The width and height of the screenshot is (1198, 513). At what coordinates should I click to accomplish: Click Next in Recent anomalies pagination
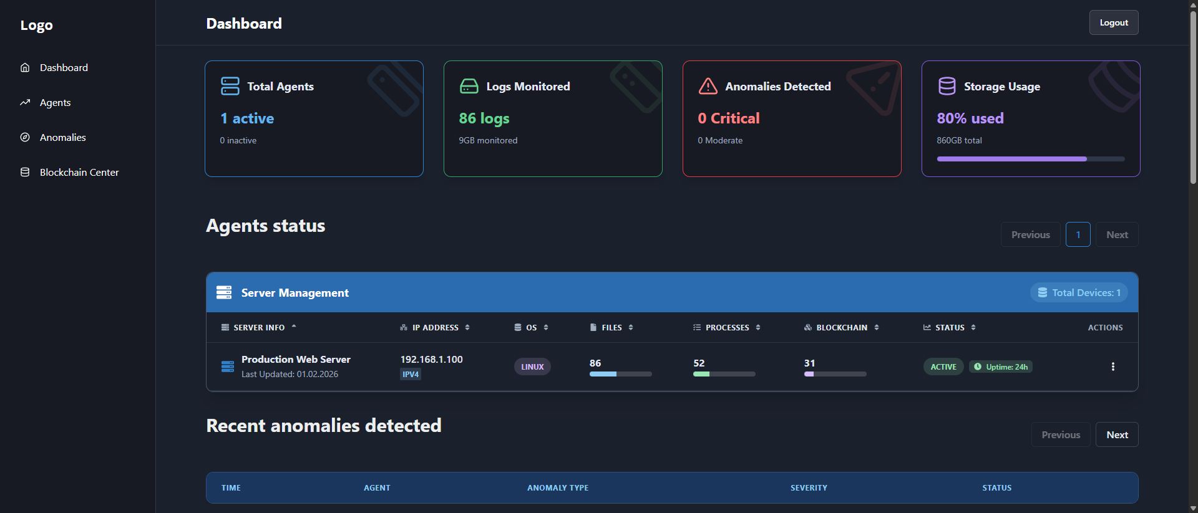(1117, 434)
